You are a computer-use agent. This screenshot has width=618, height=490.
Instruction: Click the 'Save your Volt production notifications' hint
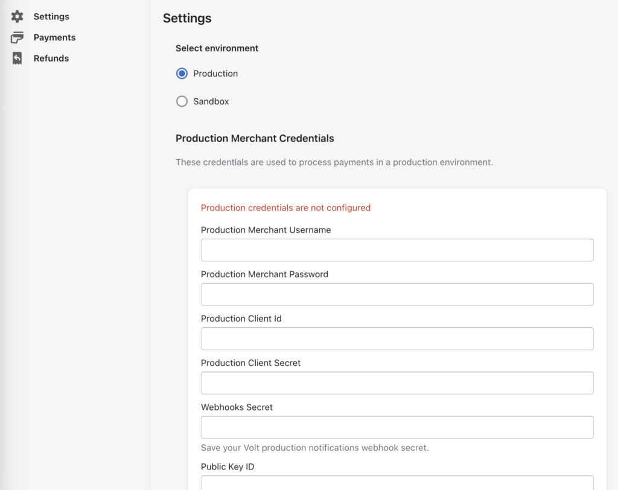click(x=315, y=448)
